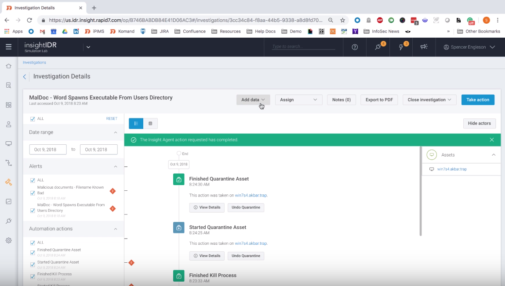Toggle the Alerts ALL checkbox
Viewport: 505px width, 286px height.
tap(33, 180)
